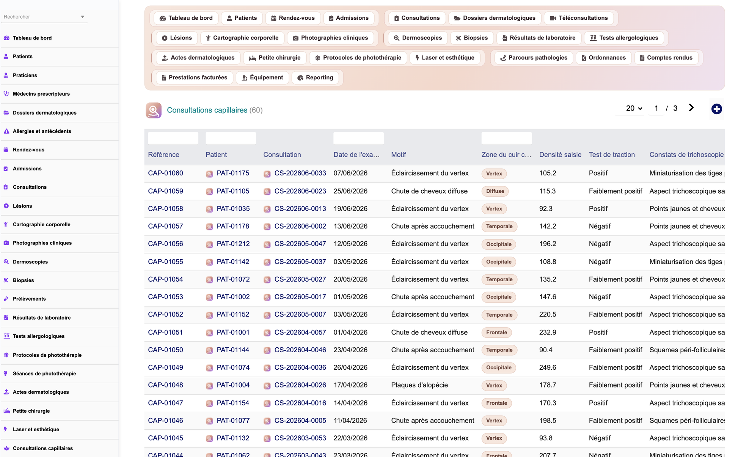Screen dimensions: 738x457
Task: Click the blue plus add-record icon
Action: 716,109
